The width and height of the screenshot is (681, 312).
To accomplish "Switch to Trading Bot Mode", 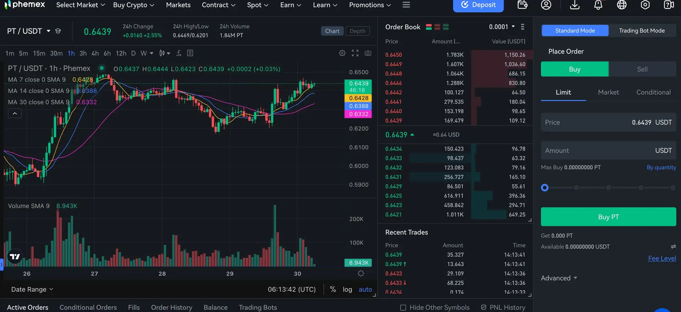I will [x=642, y=30].
